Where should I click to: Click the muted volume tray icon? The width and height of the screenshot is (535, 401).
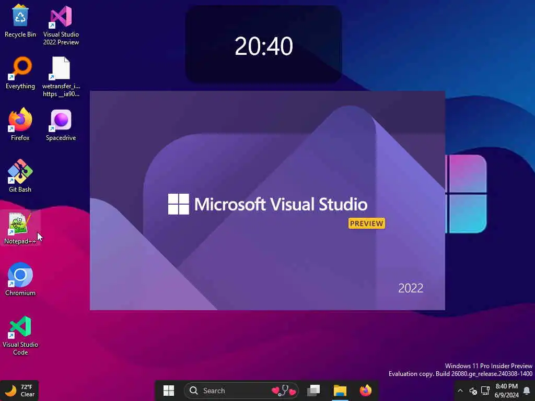tap(473, 391)
